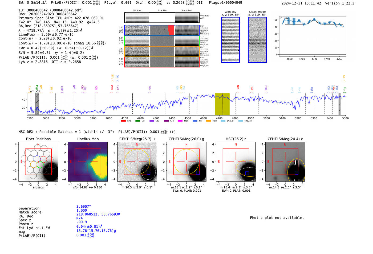Click the orange HeII legend swatch

208,121
